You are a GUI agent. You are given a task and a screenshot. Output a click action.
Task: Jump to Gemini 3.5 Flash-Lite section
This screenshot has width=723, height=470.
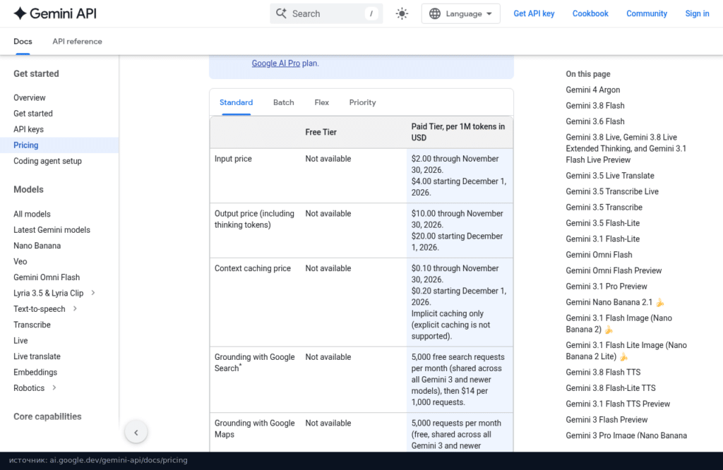point(603,223)
